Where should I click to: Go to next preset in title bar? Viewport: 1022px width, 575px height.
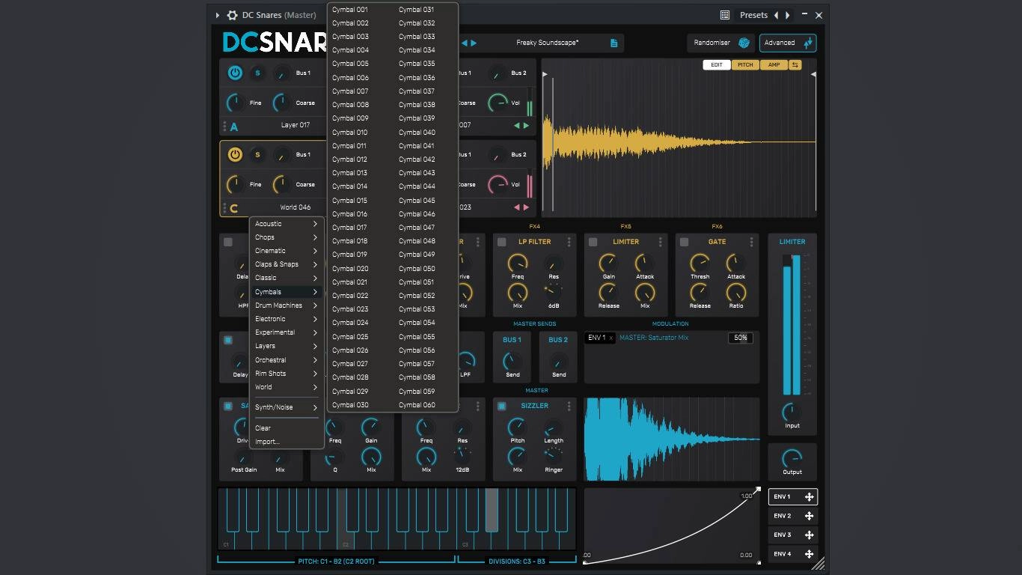(787, 15)
